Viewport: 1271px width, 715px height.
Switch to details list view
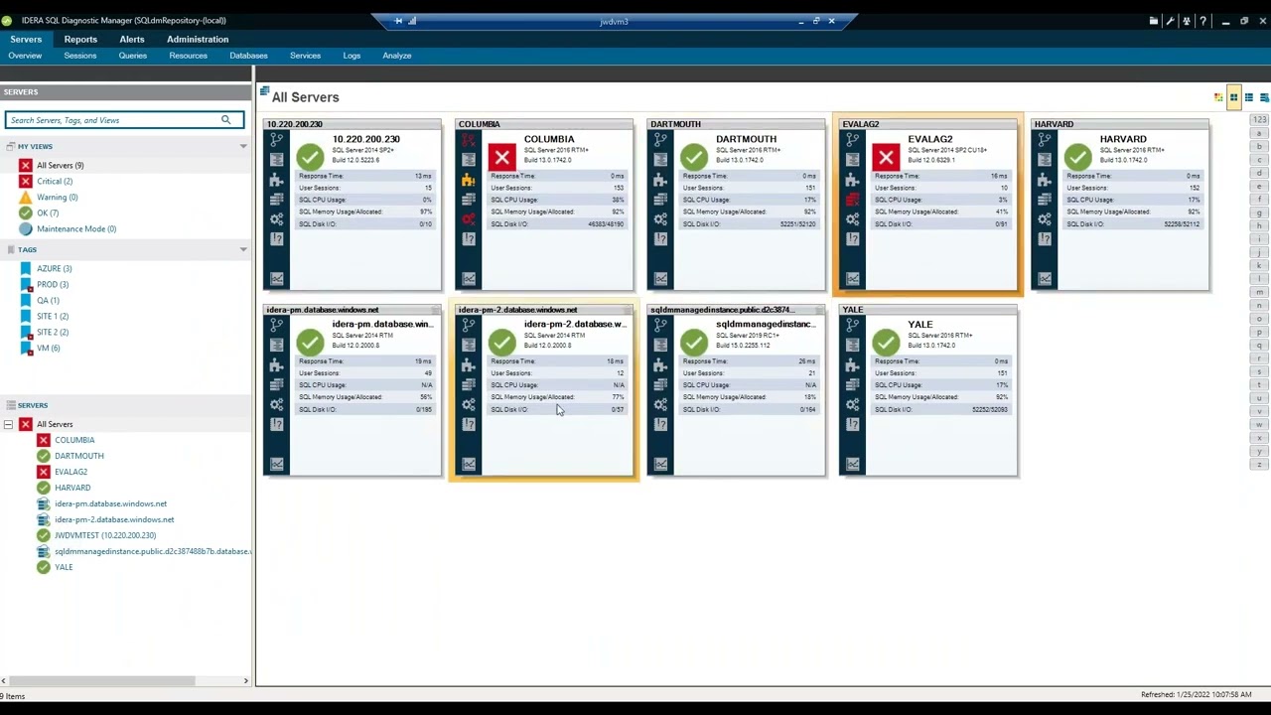point(1249,97)
